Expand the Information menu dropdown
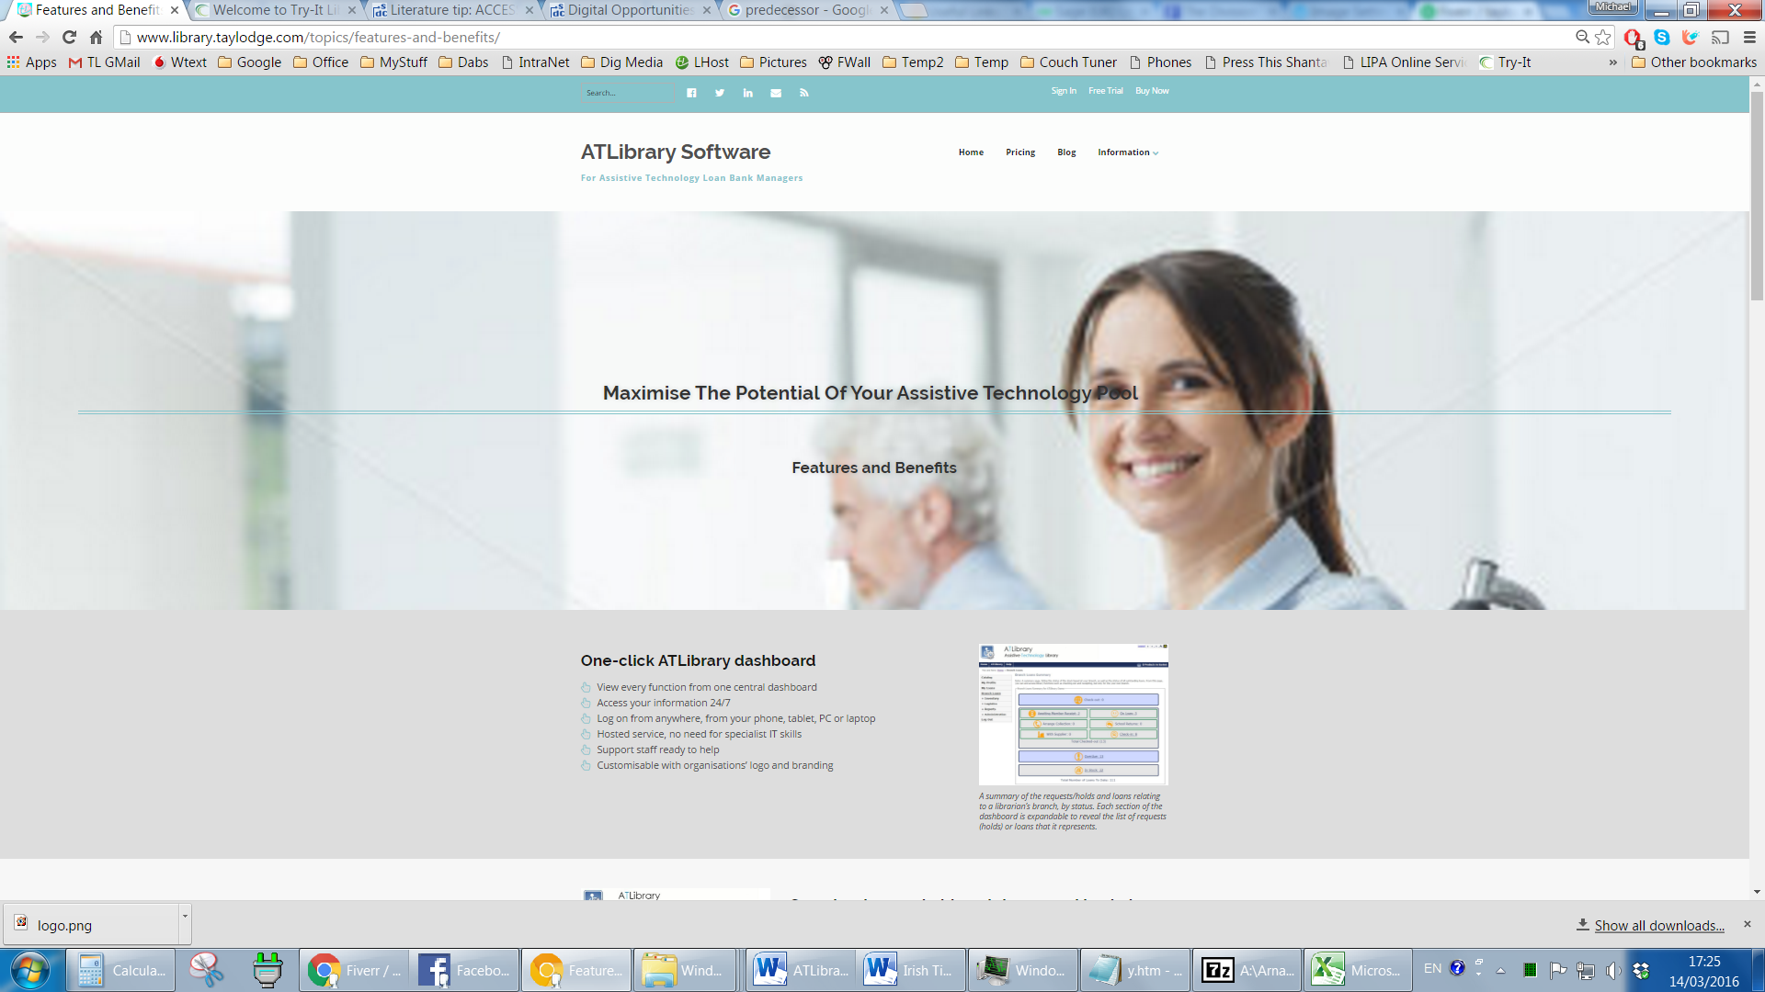This screenshot has height=992, width=1765. (x=1128, y=152)
